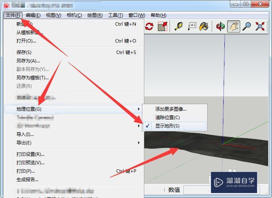Image resolution: width=272 pixels, height=198 pixels.
Task: Open the 文件(F) menu
Action: click(13, 15)
